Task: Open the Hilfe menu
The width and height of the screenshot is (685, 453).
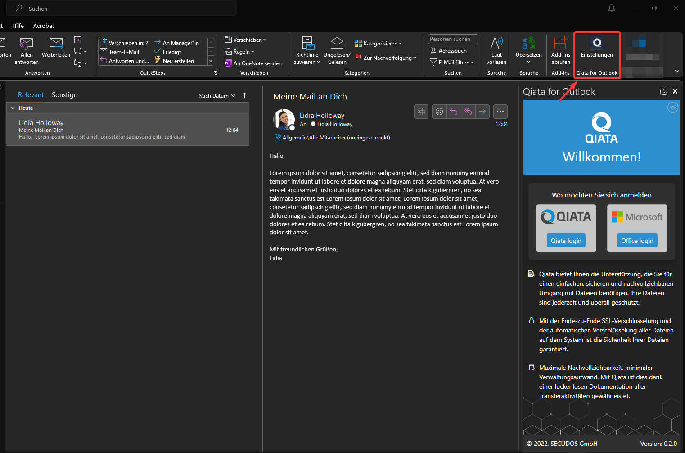Action: coord(18,26)
